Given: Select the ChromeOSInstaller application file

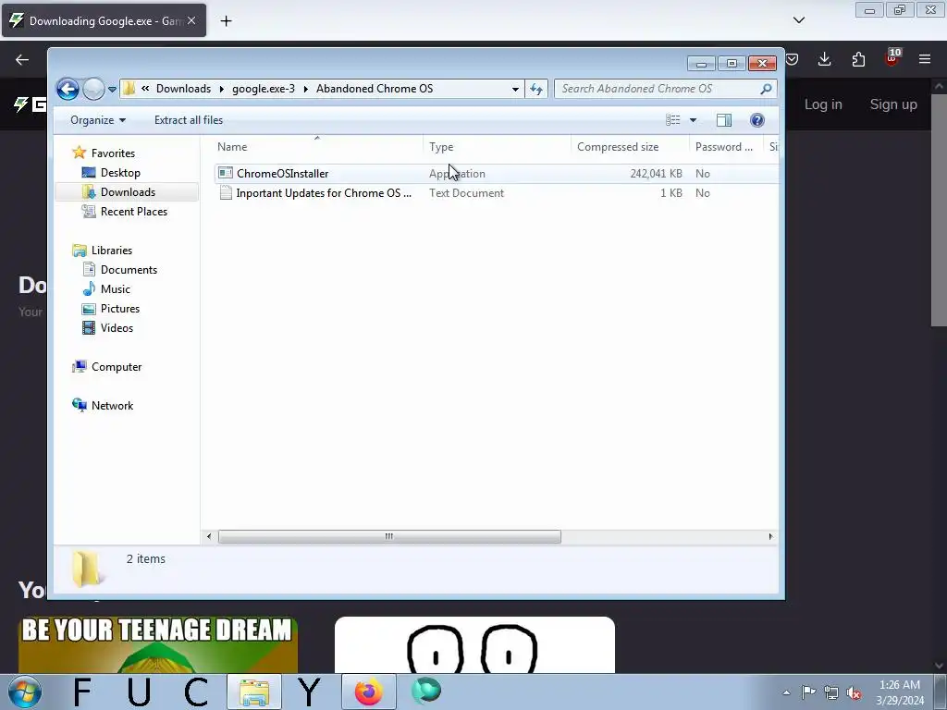Looking at the screenshot, I should (x=283, y=173).
